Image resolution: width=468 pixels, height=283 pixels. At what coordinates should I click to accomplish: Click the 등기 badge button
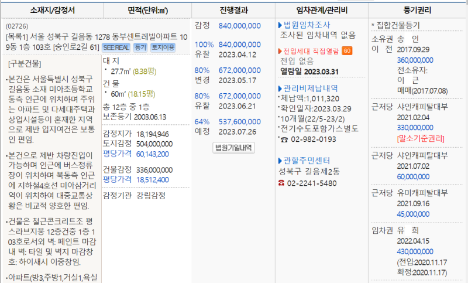[140, 47]
